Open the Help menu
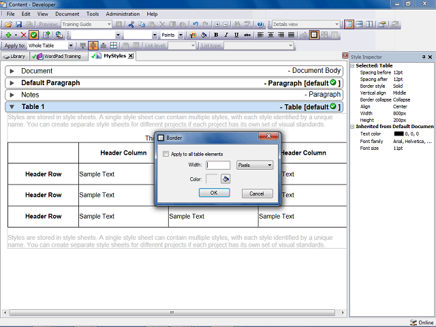 (x=152, y=14)
